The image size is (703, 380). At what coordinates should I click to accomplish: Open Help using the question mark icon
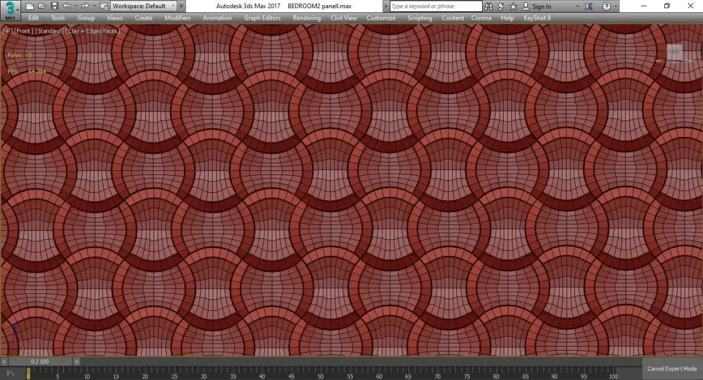click(606, 6)
